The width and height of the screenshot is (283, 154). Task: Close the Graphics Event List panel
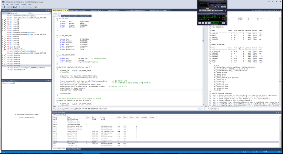click(50, 11)
